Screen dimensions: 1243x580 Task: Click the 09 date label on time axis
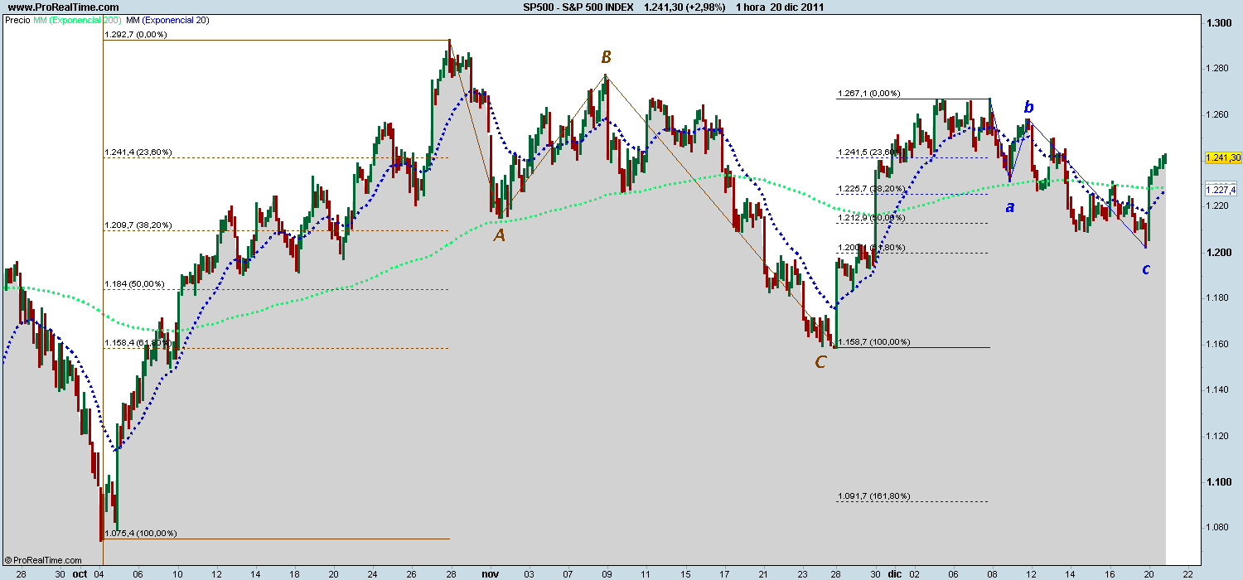pos(607,573)
